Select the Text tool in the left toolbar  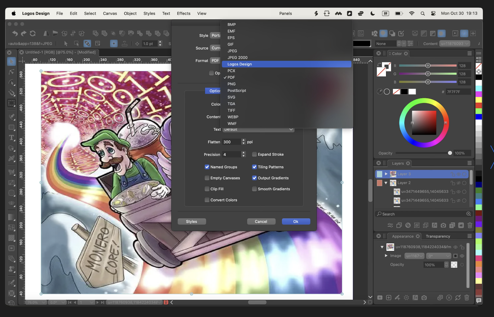pos(11,138)
